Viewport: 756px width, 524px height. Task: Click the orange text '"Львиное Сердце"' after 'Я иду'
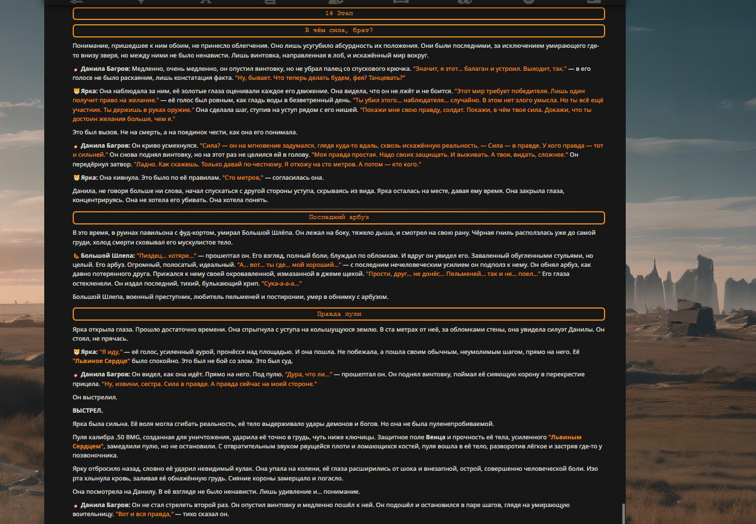tap(102, 361)
